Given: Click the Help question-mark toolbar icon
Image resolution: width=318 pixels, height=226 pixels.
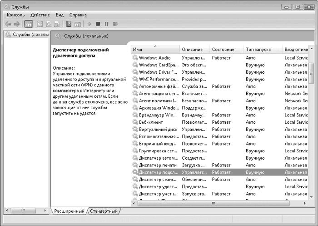Looking at the screenshot, I should [x=69, y=24].
